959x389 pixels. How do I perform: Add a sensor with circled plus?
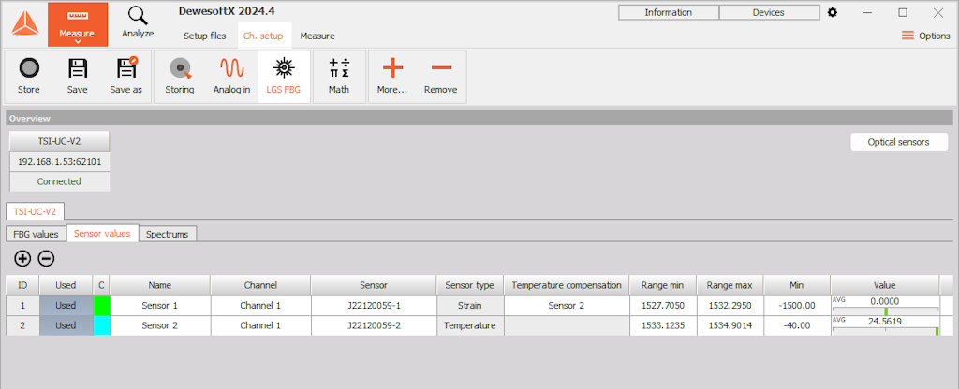[22, 259]
